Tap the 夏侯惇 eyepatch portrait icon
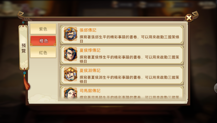The width and height of the screenshot is (217, 123). point(70,54)
